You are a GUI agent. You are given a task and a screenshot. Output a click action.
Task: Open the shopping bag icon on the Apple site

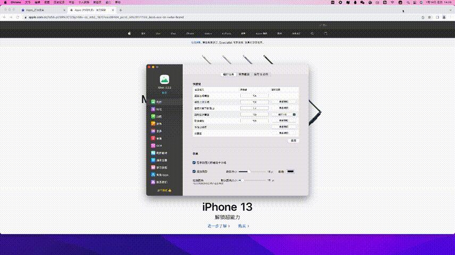tap(326, 33)
